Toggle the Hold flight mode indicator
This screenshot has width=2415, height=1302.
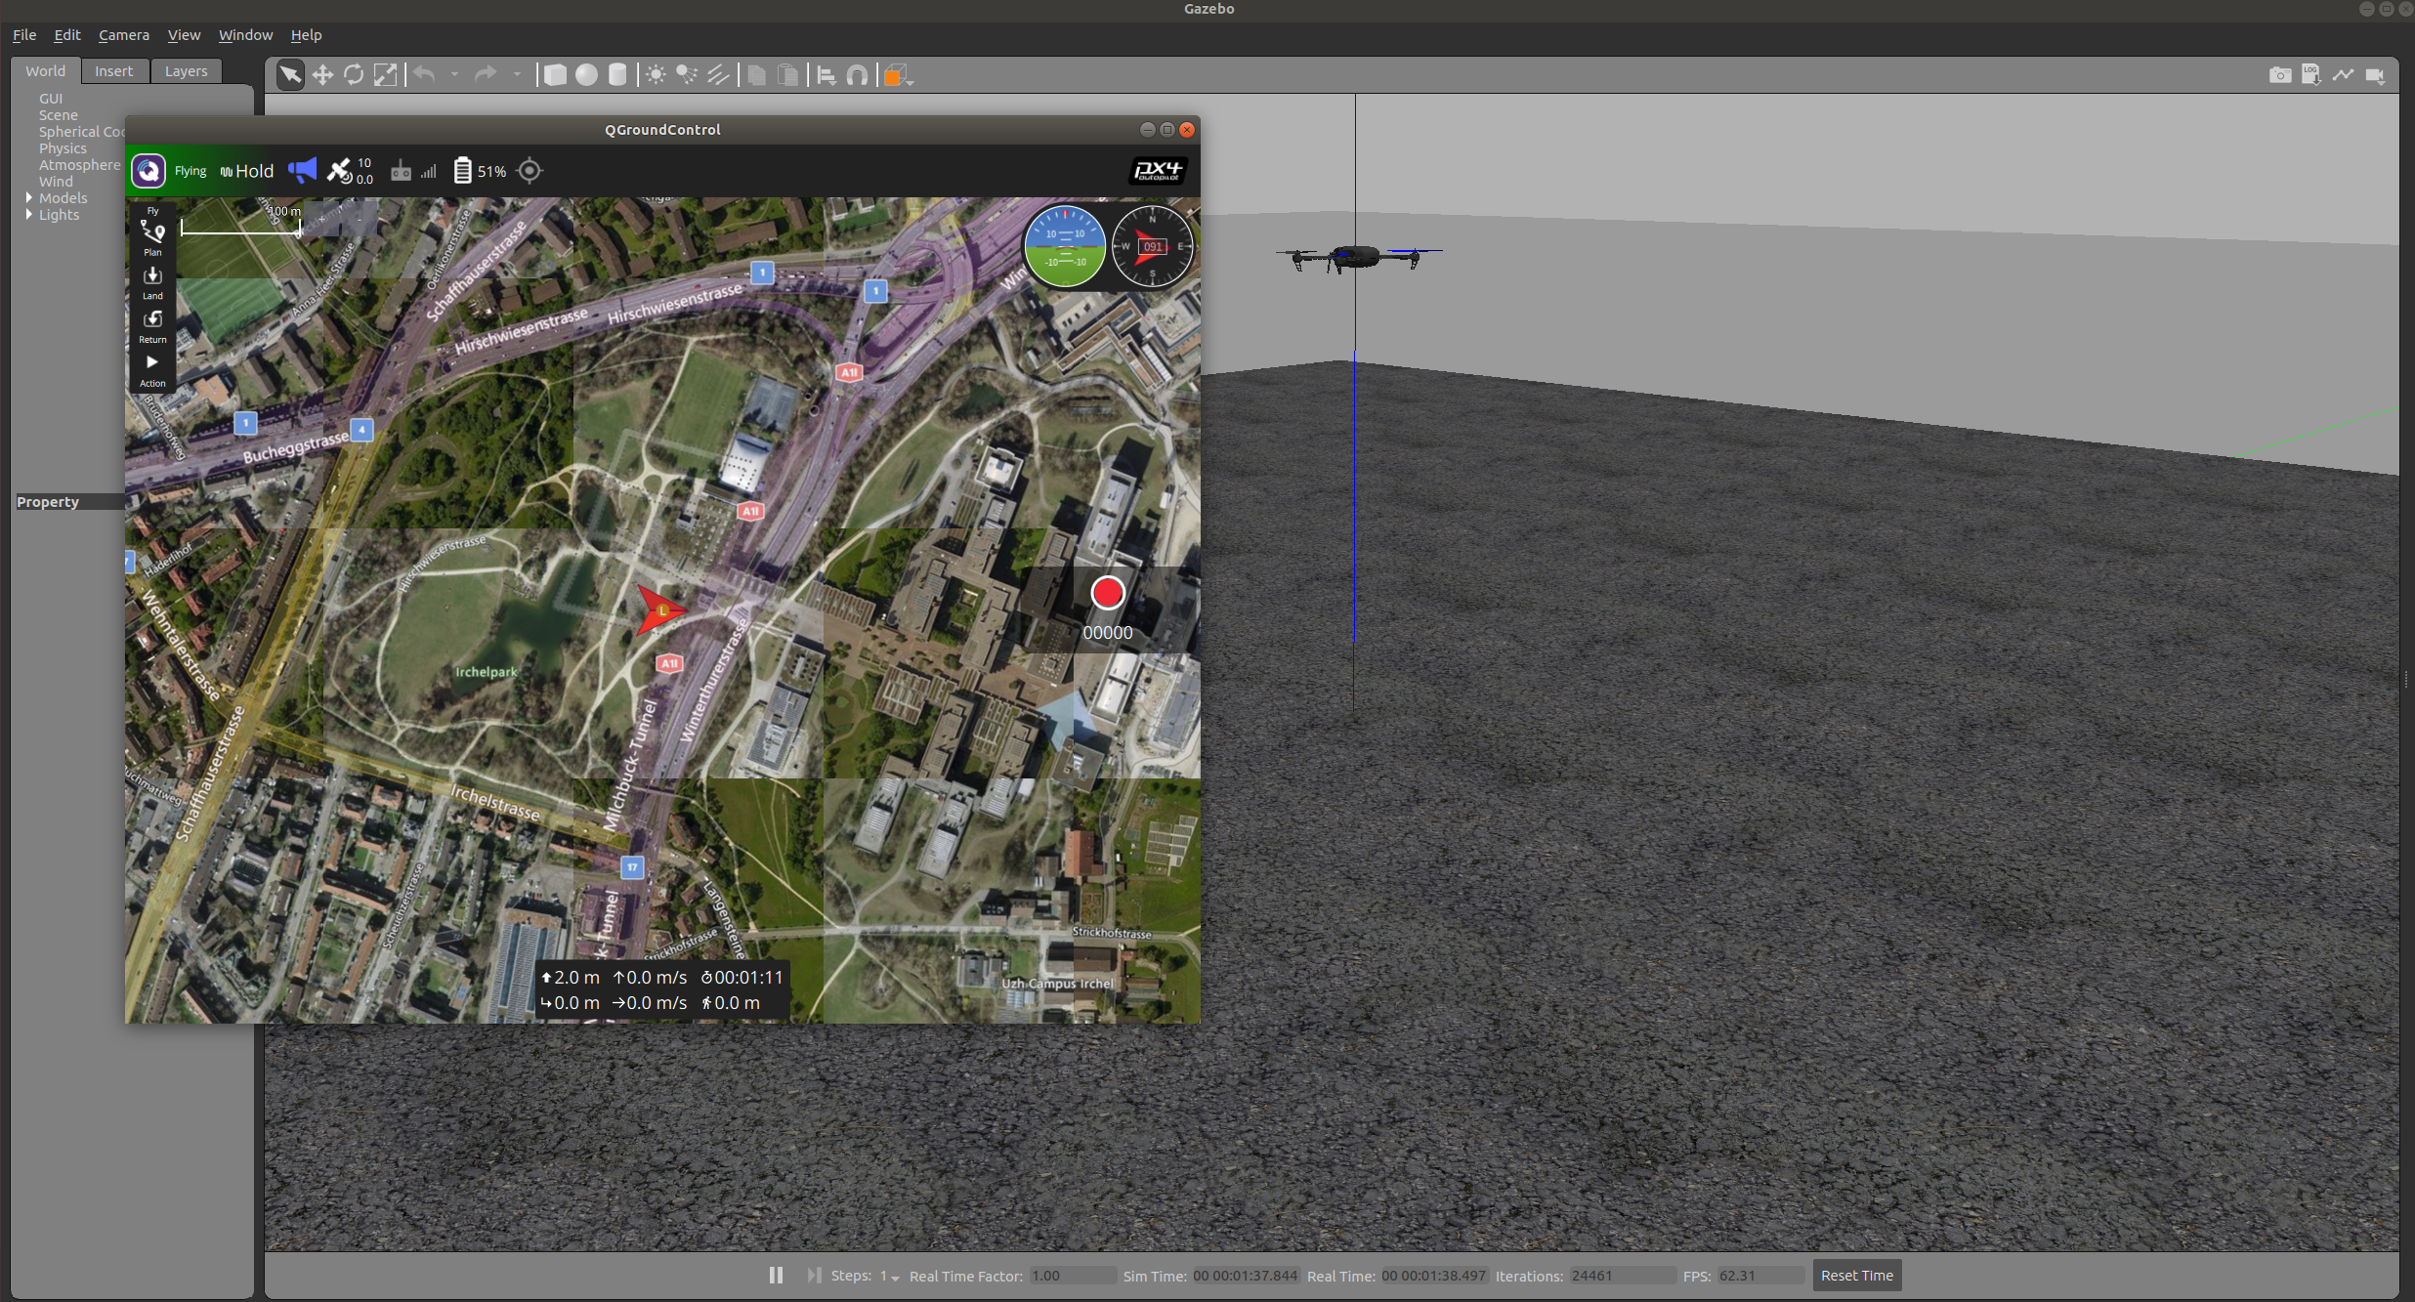point(248,171)
